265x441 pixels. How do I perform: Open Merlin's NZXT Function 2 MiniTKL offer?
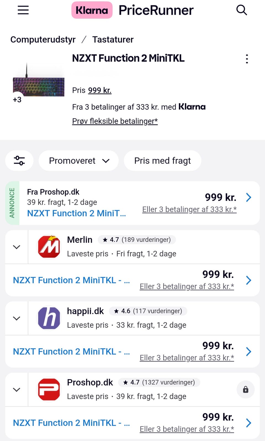tap(71, 280)
